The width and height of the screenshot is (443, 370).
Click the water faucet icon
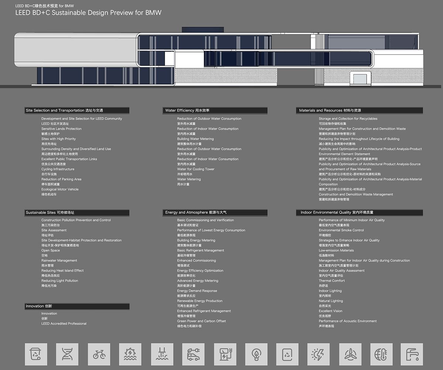(x=412, y=354)
